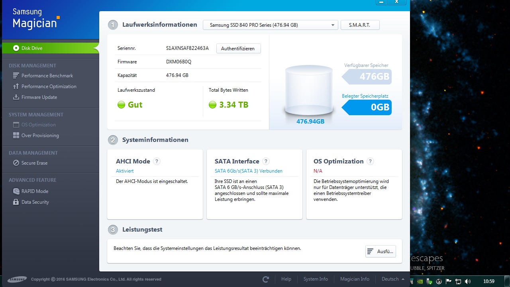Click the NVIDIA tray icon
Image resolution: width=510 pixels, height=287 pixels.
(x=420, y=281)
